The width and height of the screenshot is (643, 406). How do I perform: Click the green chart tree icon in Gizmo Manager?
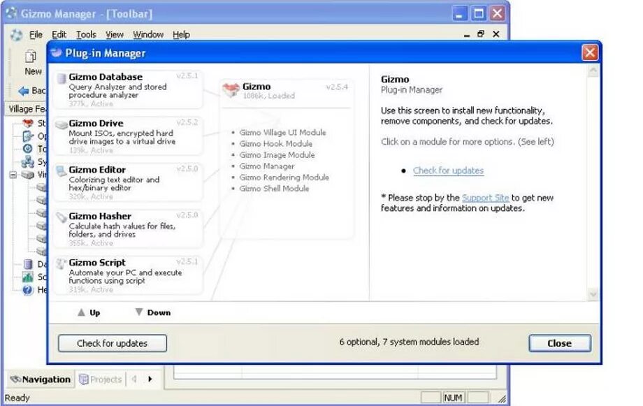click(27, 277)
